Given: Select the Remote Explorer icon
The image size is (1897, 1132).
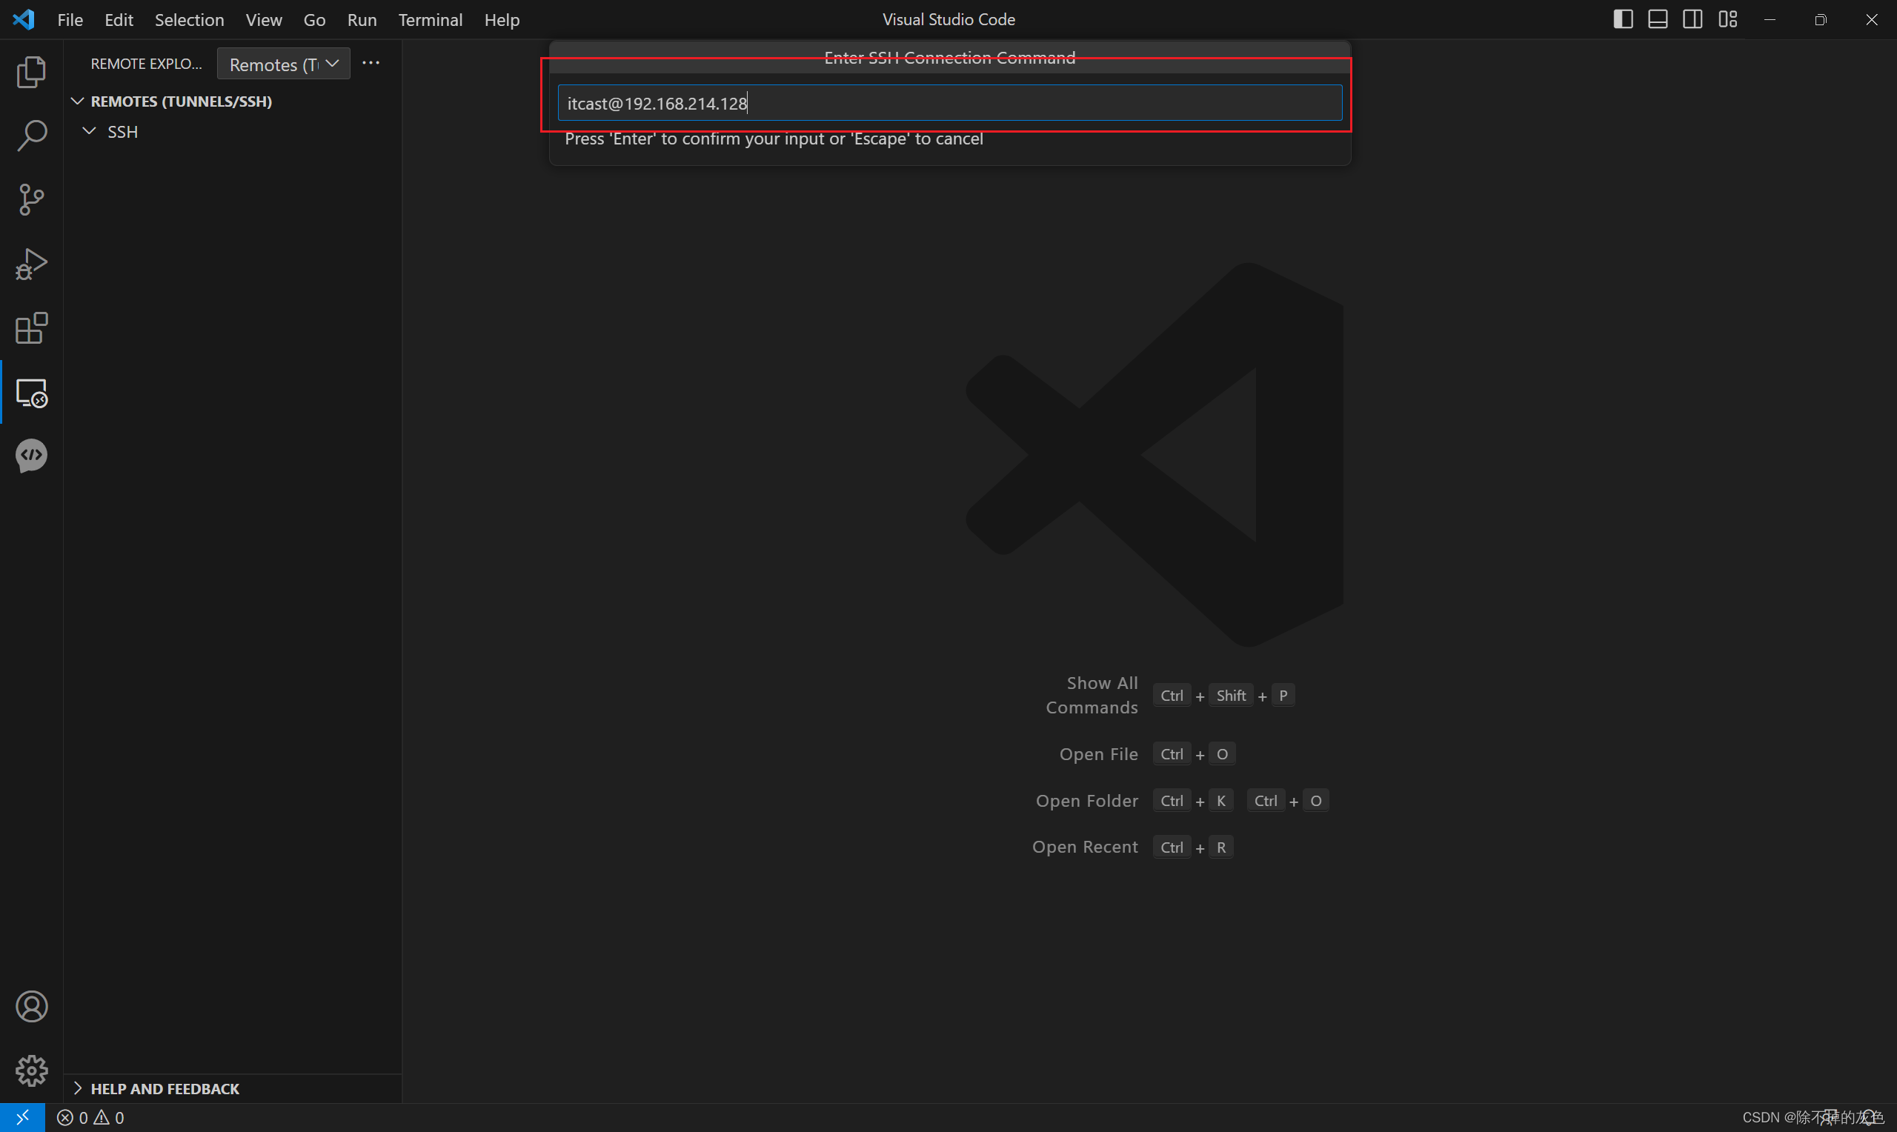Looking at the screenshot, I should pos(31,393).
